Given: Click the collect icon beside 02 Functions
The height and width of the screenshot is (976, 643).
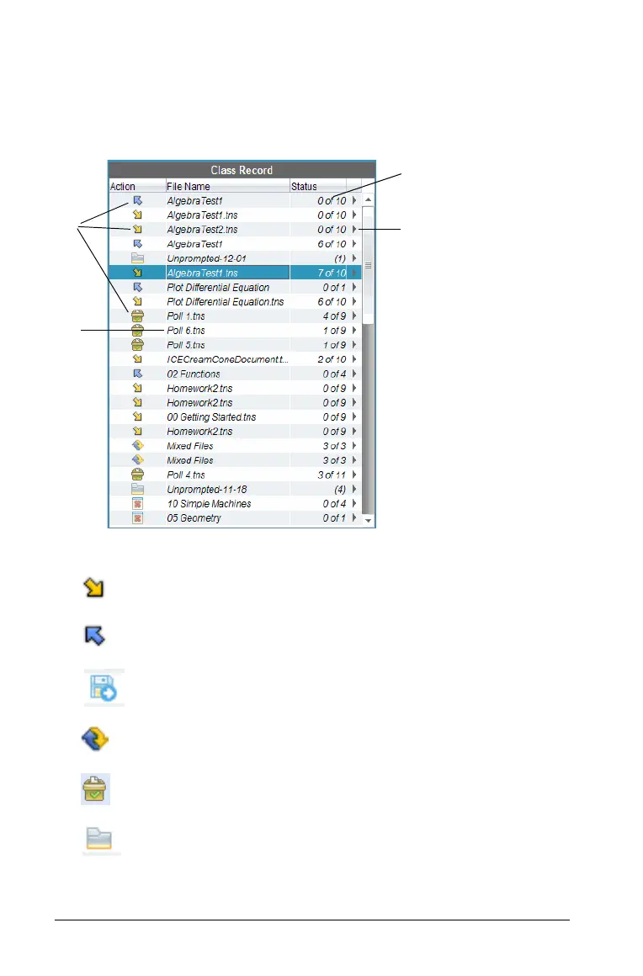Looking at the screenshot, I should coord(137,374).
